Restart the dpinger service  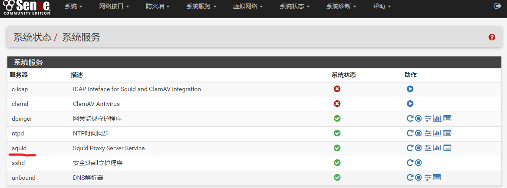(x=410, y=119)
